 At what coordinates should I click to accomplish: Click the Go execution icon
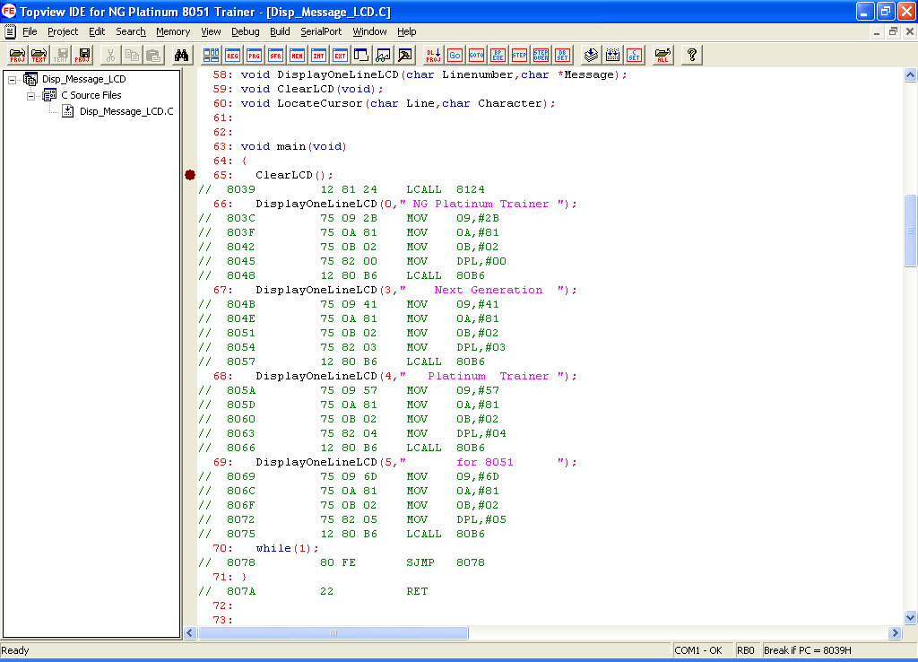(455, 55)
